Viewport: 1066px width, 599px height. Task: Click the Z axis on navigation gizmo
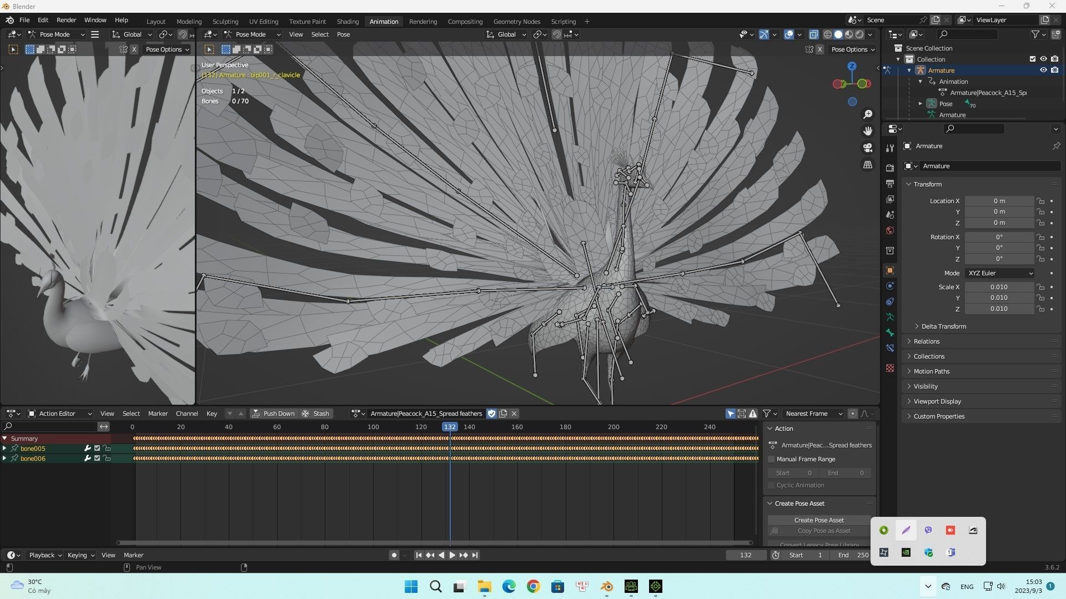[x=852, y=66]
